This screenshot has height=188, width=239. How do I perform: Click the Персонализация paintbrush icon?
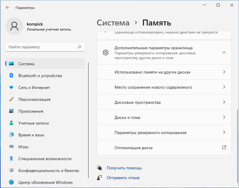pos(11,99)
